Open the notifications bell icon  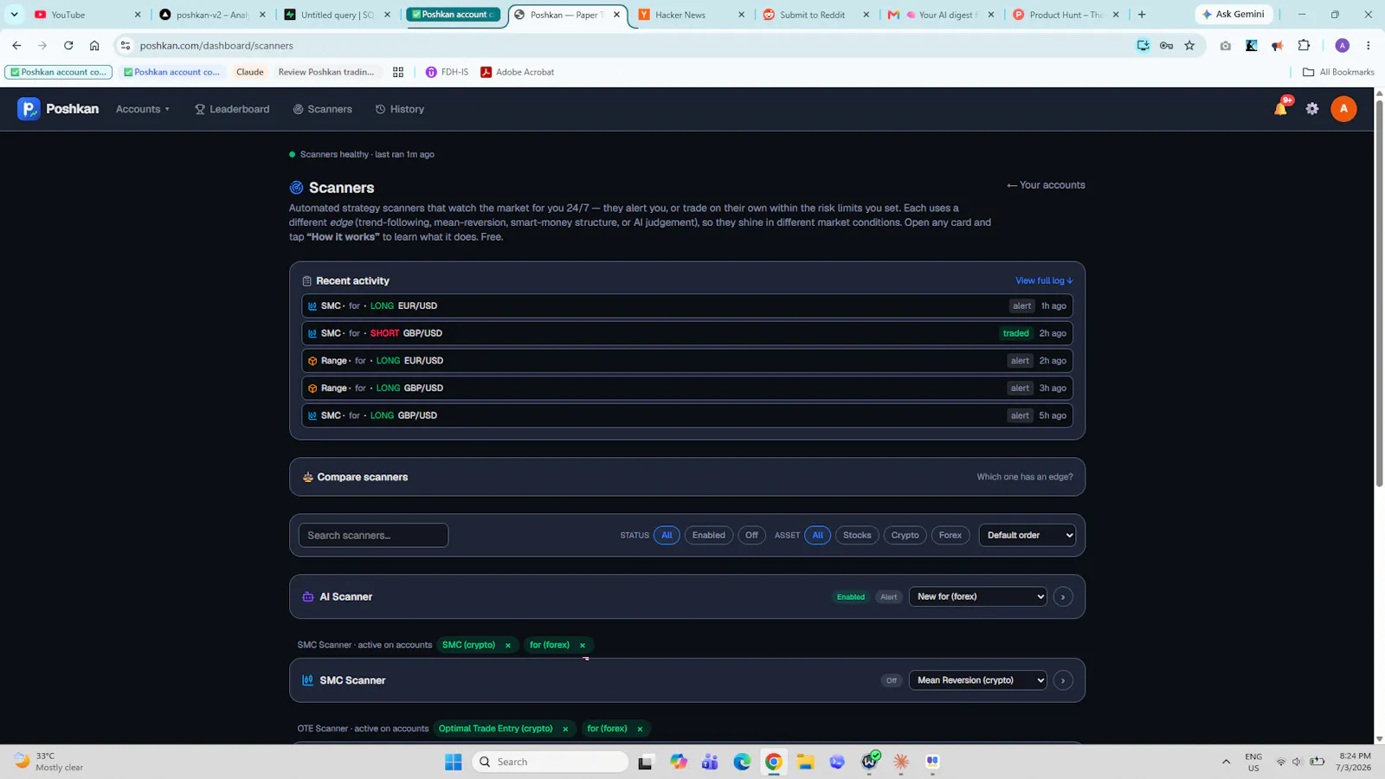click(x=1280, y=109)
